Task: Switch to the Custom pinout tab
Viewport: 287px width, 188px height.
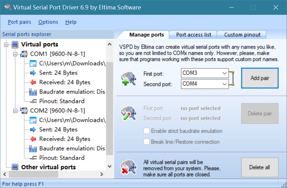Action: 242,35
